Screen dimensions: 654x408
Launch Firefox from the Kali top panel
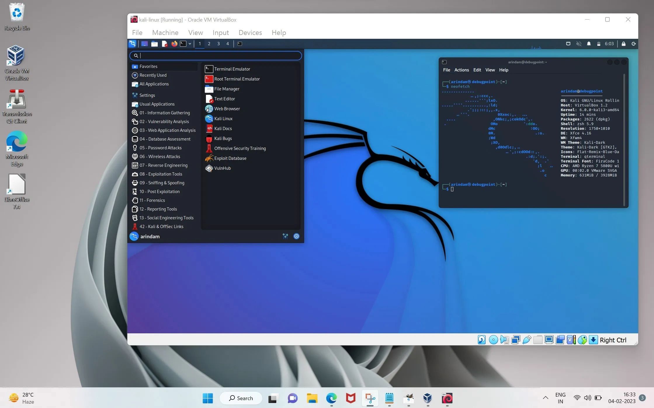click(174, 43)
